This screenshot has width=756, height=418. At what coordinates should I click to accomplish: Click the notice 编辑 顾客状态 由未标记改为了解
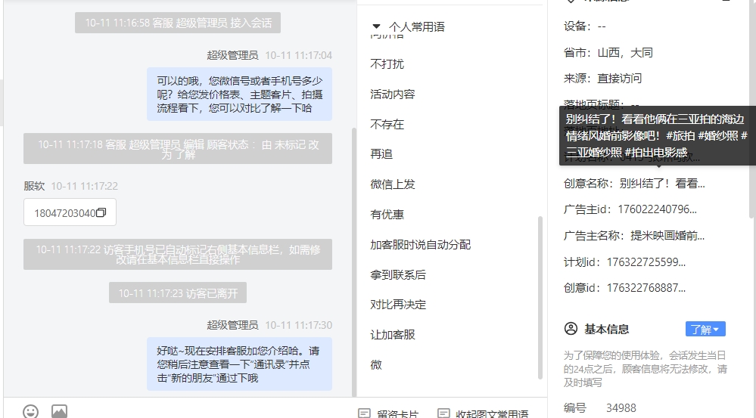(178, 149)
